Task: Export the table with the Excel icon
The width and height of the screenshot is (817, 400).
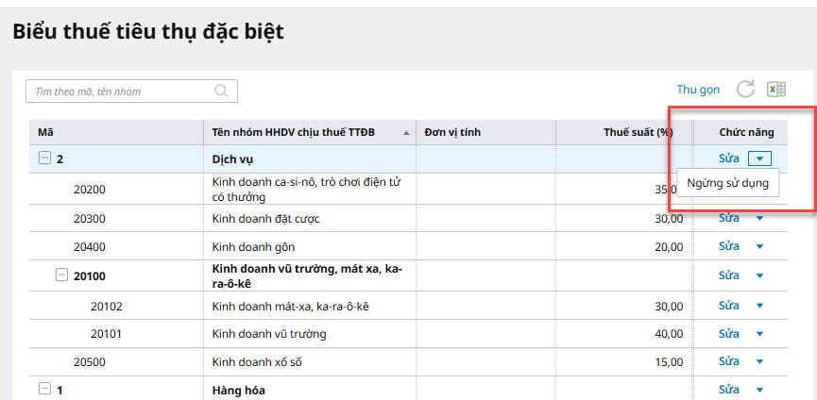Action: [x=776, y=90]
